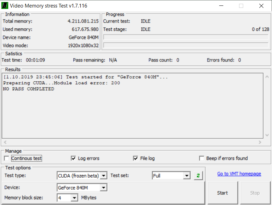The height and width of the screenshot is (205, 272).
Task: Open the Memory block size dropdown
Action: (x=74, y=197)
